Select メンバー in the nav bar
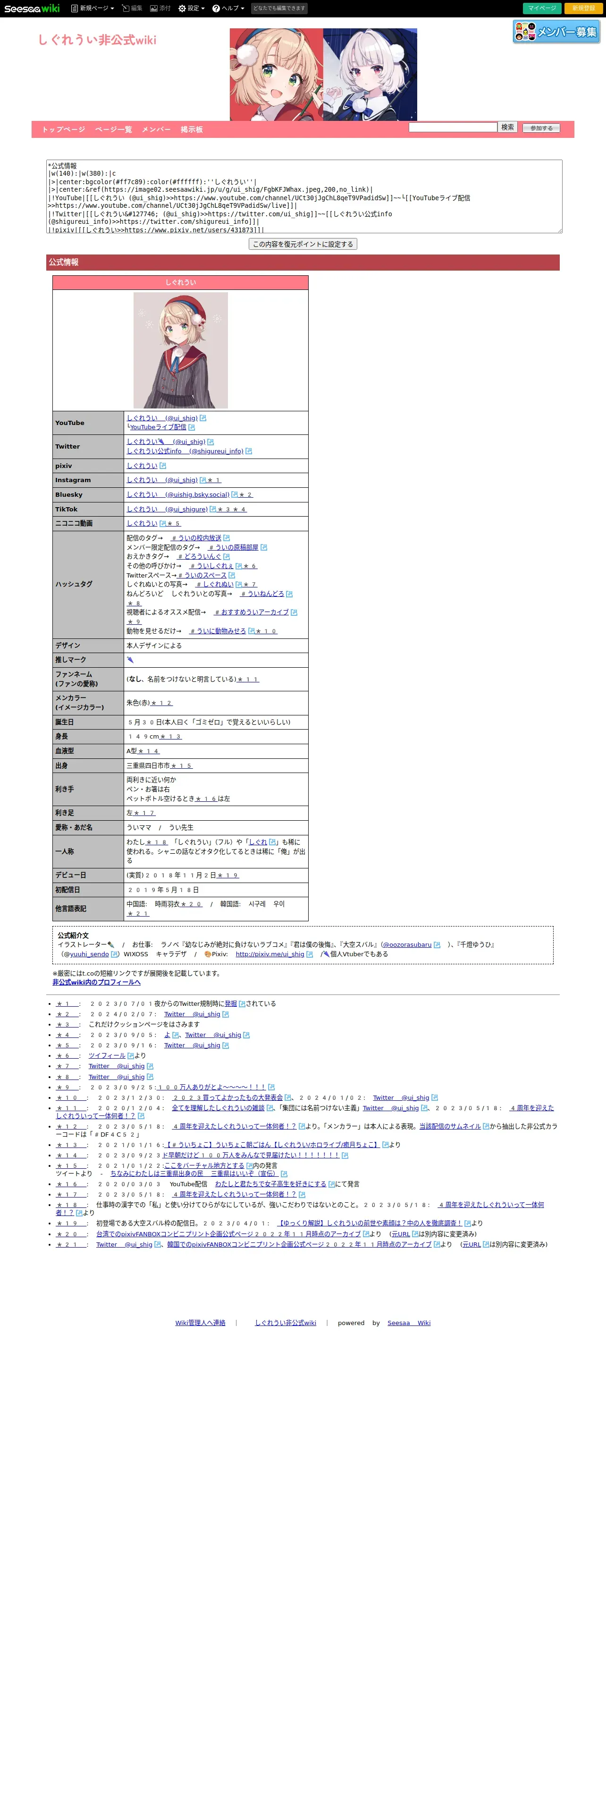The height and width of the screenshot is (1819, 606). tap(156, 130)
